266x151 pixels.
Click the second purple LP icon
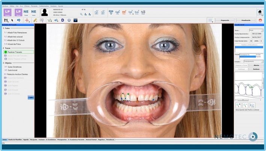(x=18, y=12)
